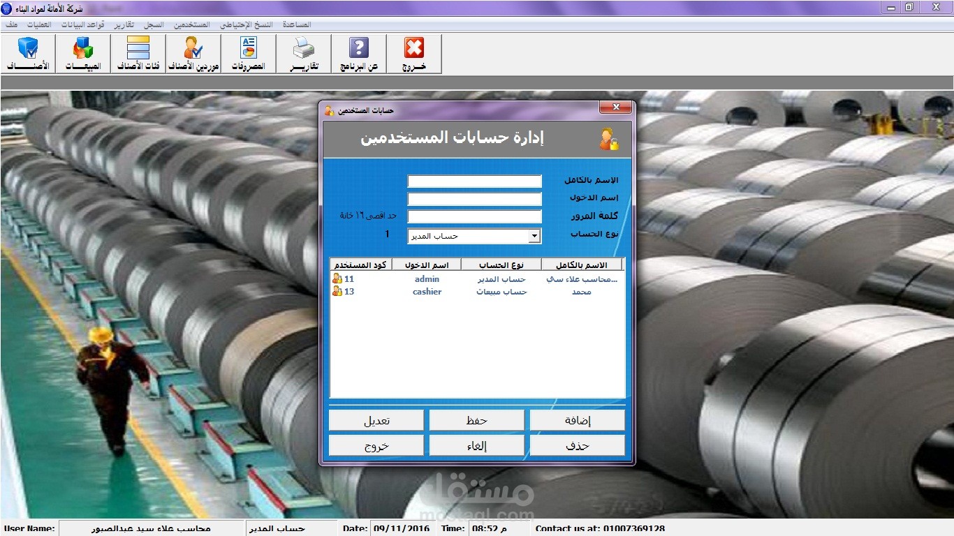
Task: Minimize the main application window
Action: [x=891, y=7]
